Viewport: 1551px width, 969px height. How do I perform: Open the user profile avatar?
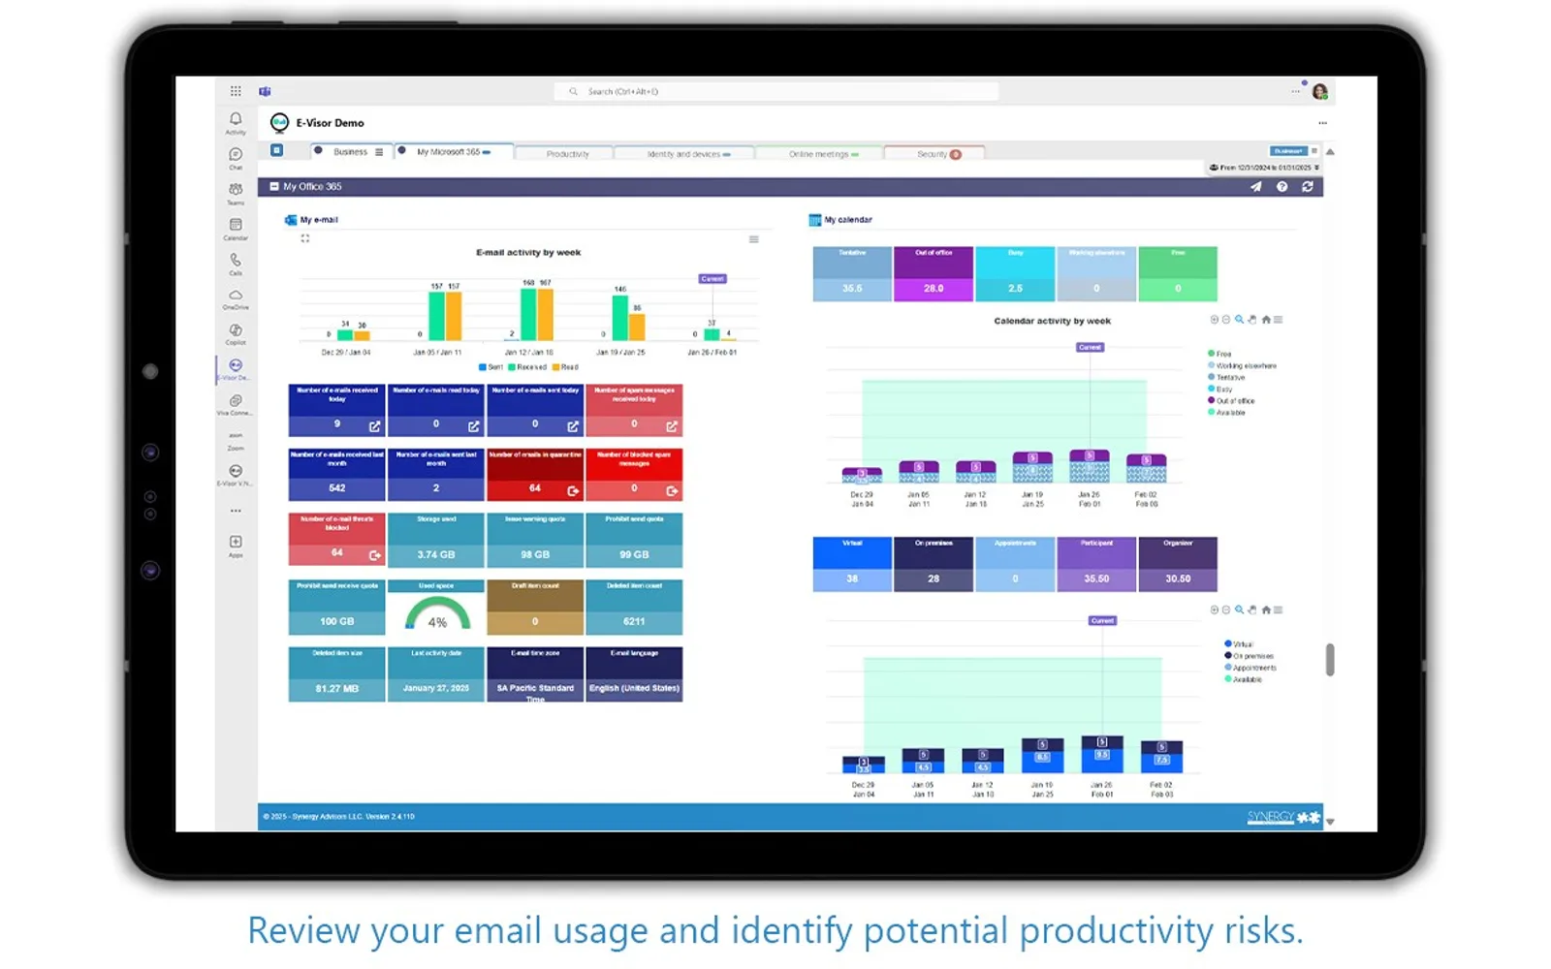pyautogui.click(x=1319, y=92)
